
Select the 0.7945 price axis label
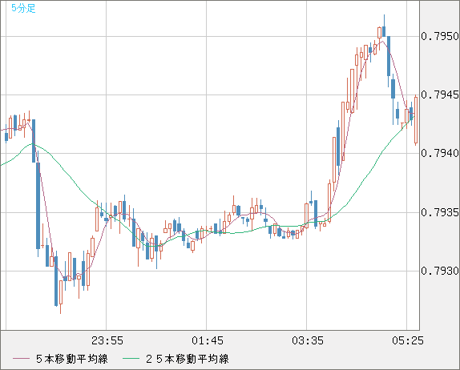coord(440,95)
